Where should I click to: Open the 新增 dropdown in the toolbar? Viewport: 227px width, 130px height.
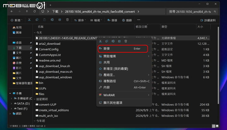pos(16,20)
